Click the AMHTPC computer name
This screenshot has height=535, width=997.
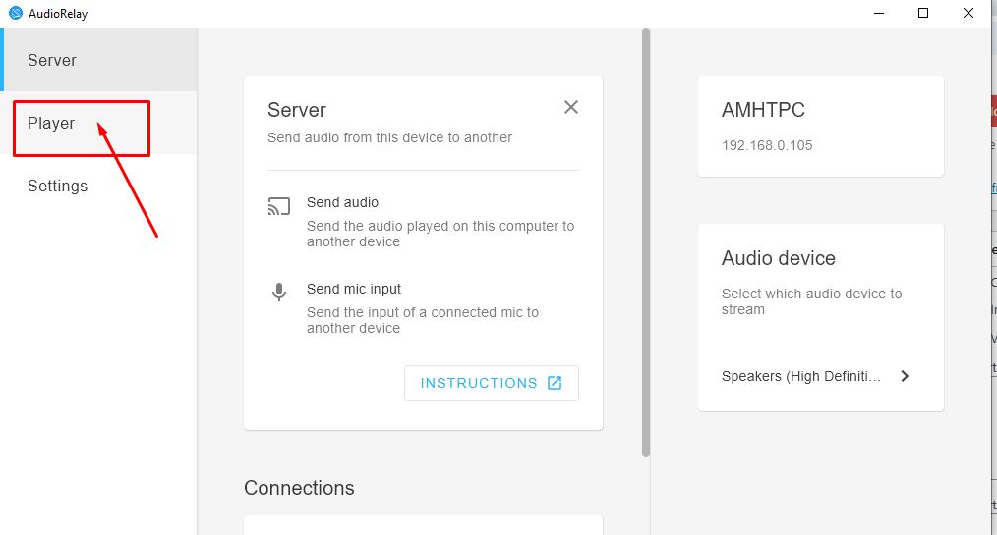click(763, 111)
